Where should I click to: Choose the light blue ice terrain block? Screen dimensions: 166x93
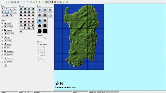click(25, 19)
